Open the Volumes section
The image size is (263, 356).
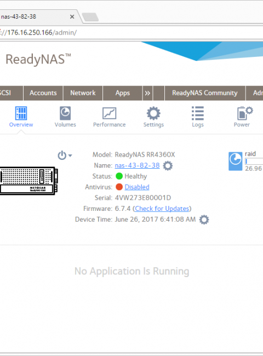tap(65, 117)
